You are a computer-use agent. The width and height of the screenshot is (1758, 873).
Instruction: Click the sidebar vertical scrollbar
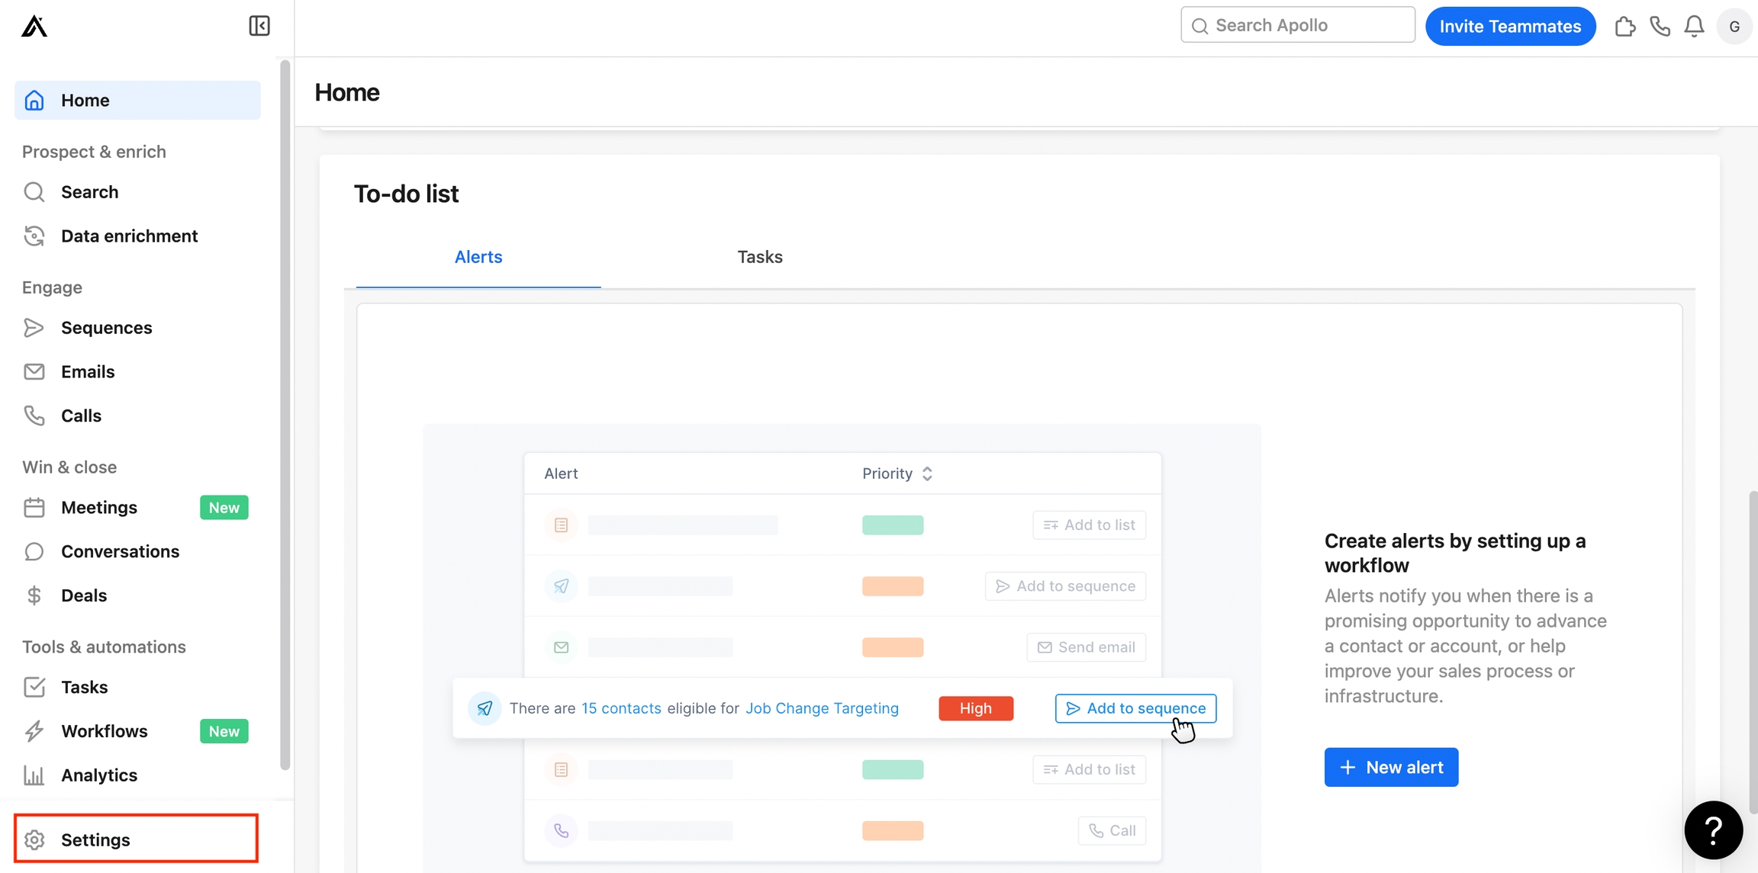(285, 412)
